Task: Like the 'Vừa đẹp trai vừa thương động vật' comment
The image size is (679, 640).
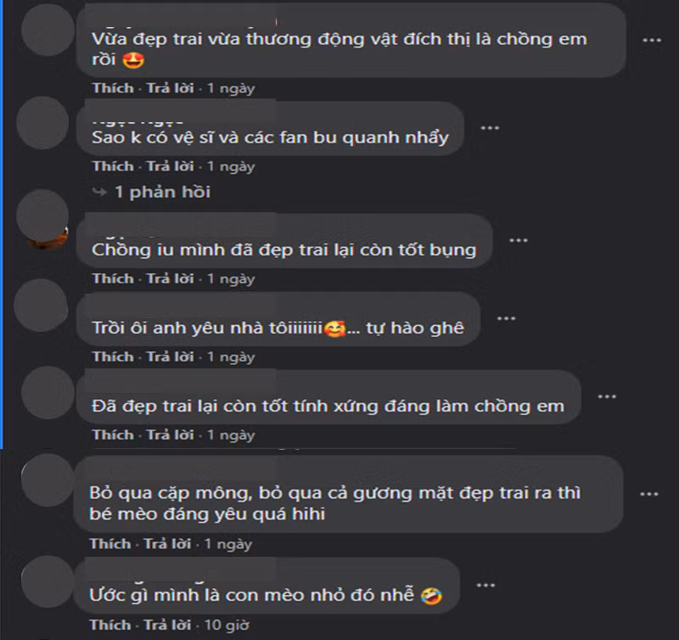Action: click(x=113, y=88)
